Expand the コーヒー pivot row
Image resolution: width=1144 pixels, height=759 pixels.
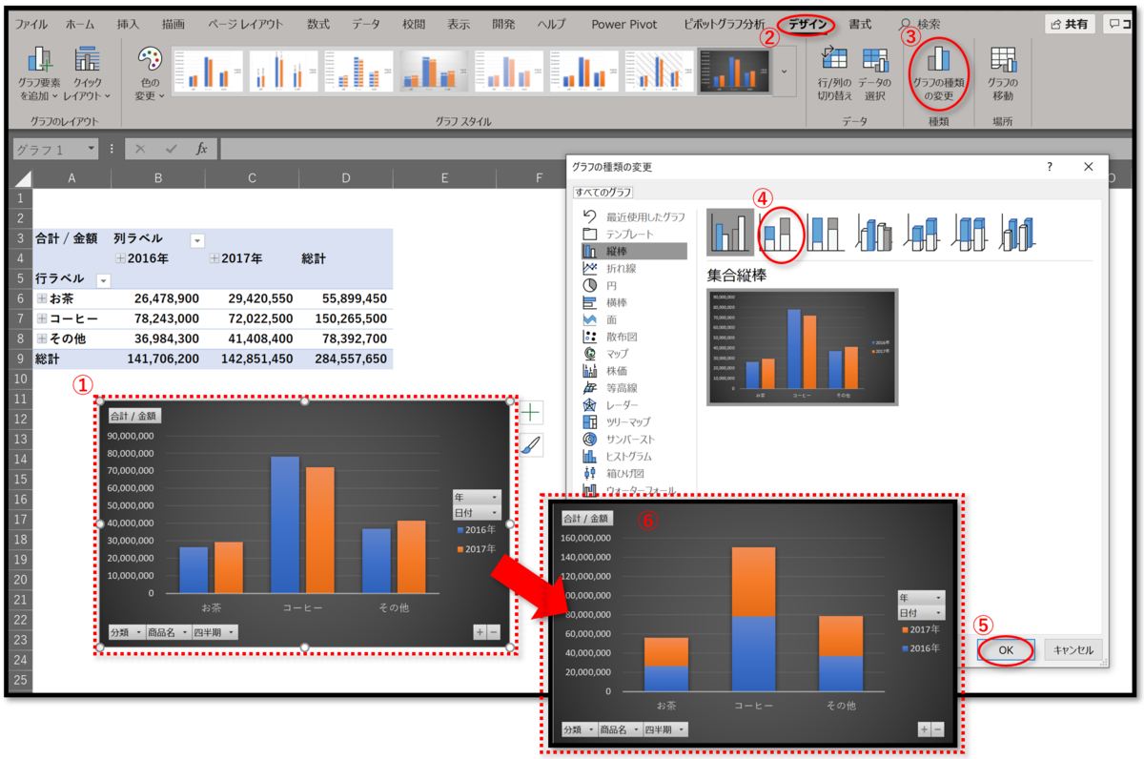(42, 318)
